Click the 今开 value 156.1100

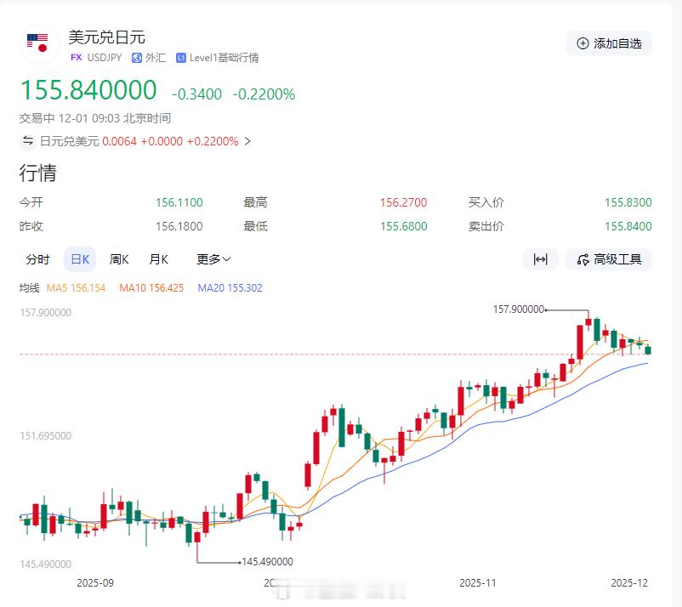coord(179,202)
